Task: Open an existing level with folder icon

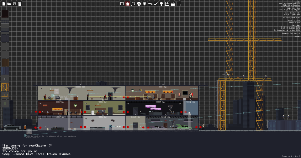Action: (9, 4)
